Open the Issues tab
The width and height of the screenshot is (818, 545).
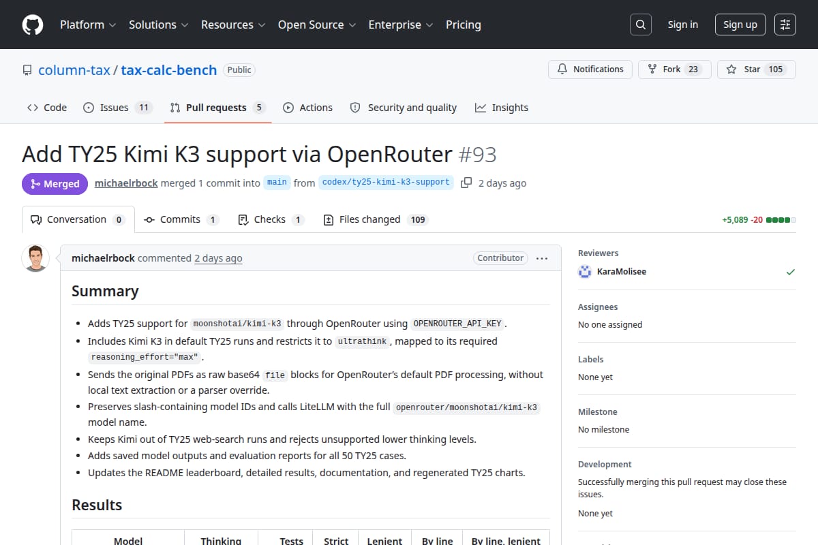(x=117, y=108)
